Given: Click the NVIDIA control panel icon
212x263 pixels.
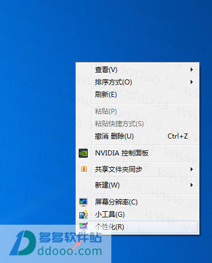Looking at the screenshot, I should coord(83,153).
